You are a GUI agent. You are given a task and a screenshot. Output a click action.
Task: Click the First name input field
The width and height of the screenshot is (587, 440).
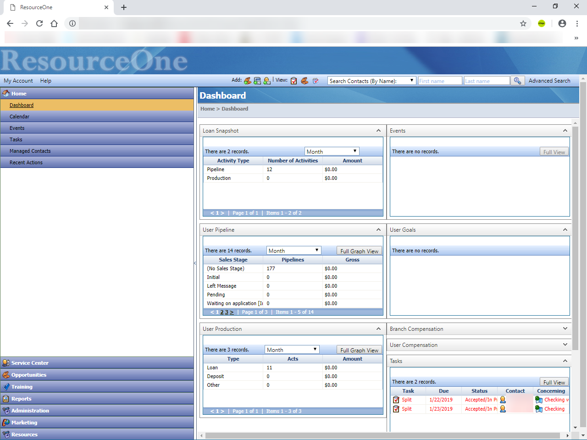[x=440, y=81]
